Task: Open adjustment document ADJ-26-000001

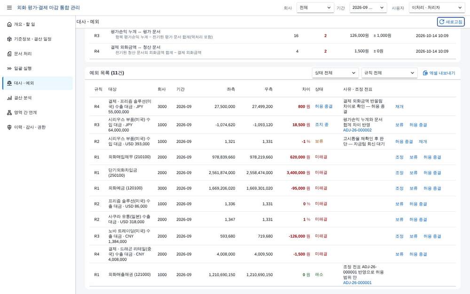Action: 357,283
